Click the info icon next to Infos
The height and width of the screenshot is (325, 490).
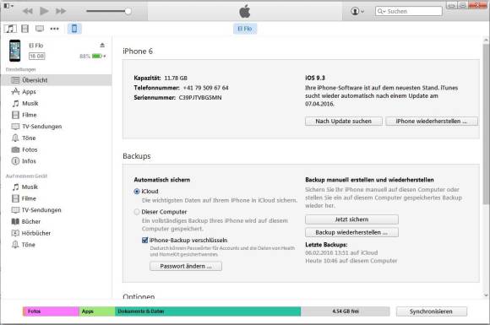pos(15,161)
